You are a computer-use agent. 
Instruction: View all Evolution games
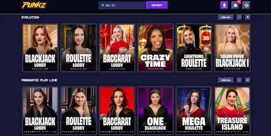tap(226, 17)
